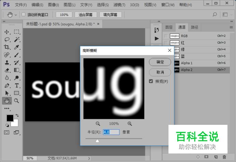
Task: Open the Actions panel play icon
Action: click(157, 39)
